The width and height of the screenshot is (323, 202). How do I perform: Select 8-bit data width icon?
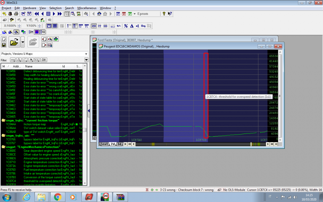pyautogui.click(x=69, y=26)
